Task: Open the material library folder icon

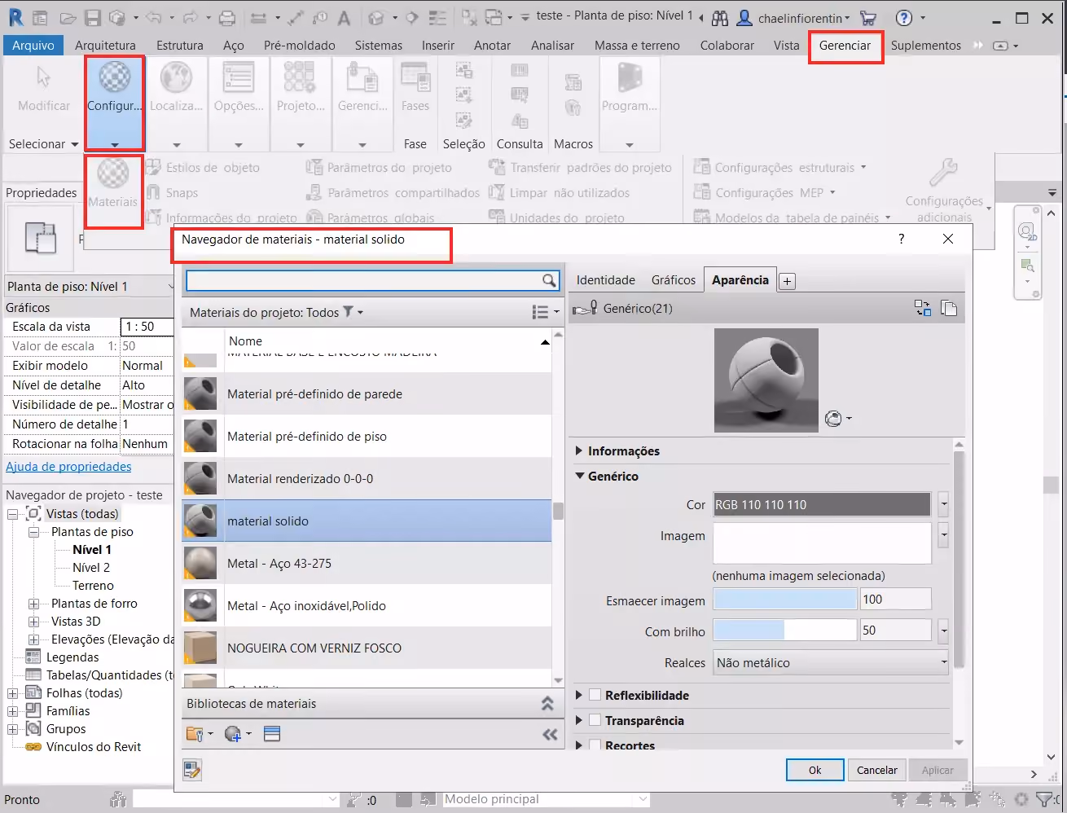Action: tap(195, 734)
